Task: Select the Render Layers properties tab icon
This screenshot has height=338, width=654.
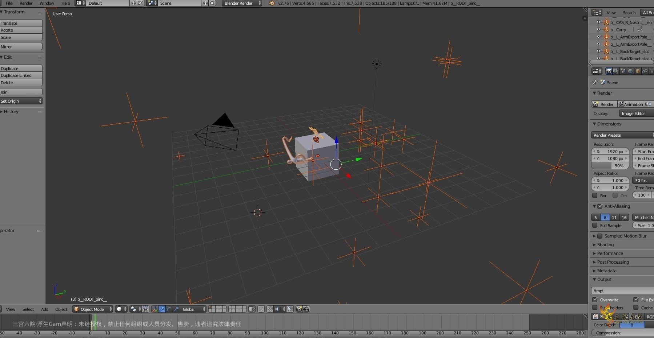Action: (x=616, y=71)
